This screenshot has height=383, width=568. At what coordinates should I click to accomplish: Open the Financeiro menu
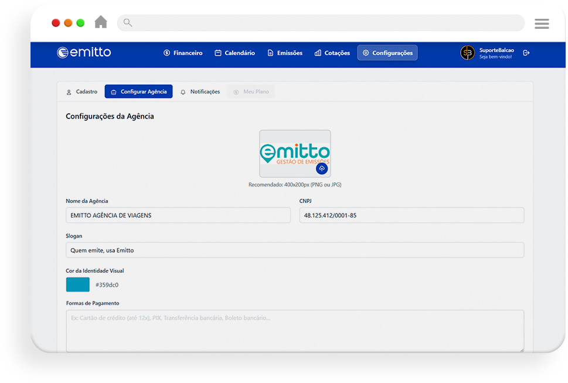coord(183,53)
